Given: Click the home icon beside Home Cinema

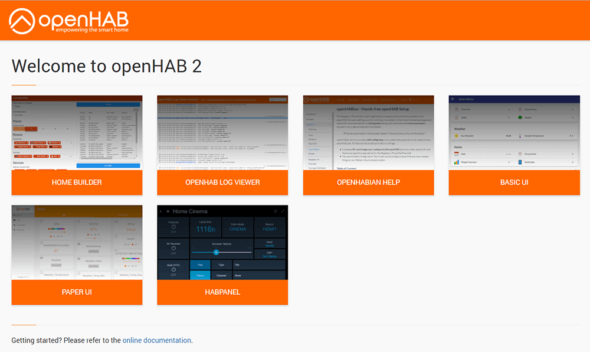Looking at the screenshot, I should [168, 211].
